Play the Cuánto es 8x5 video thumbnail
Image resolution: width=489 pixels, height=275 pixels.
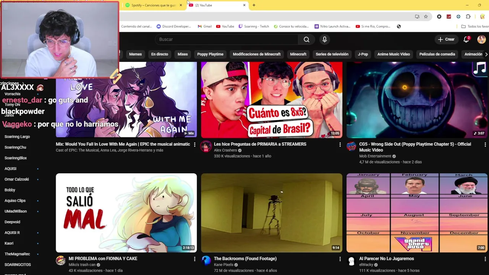(272, 100)
